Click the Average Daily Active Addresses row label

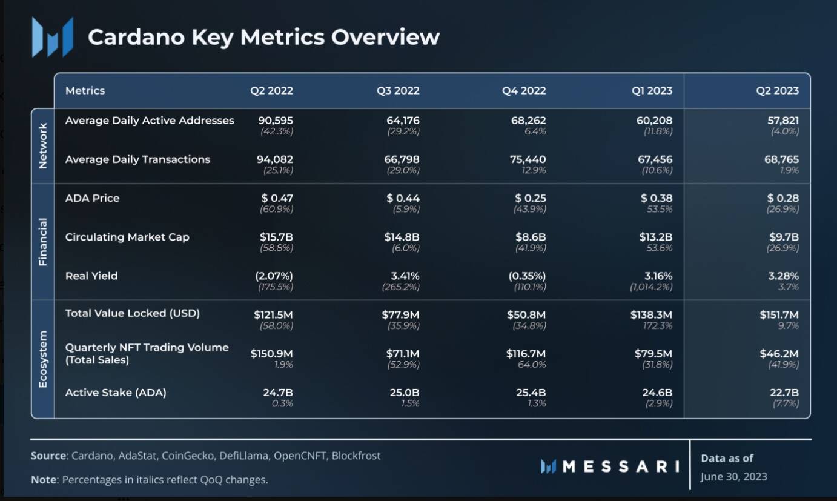pos(150,121)
